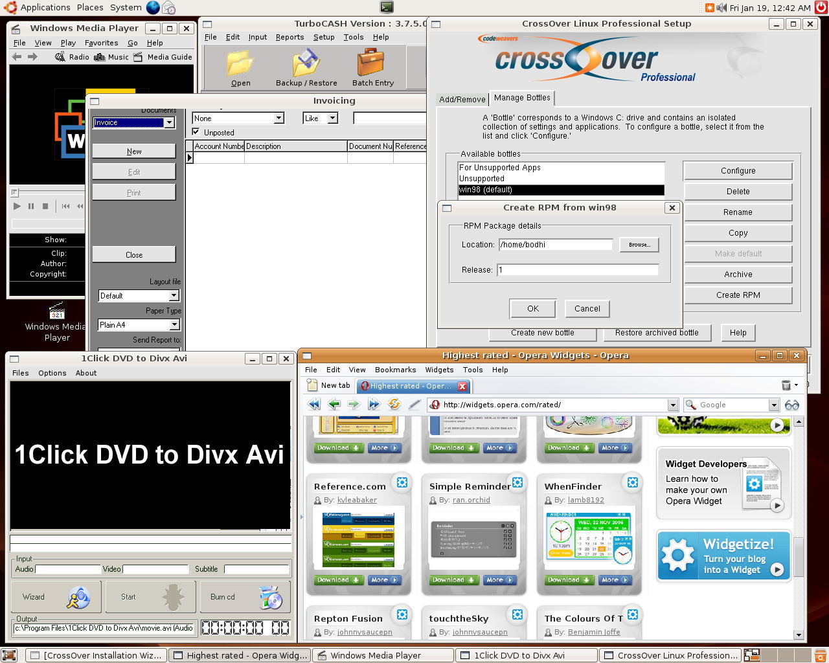Open Opera address bar dropdown arrow
Viewport: 829px width, 663px height.
[x=673, y=405]
